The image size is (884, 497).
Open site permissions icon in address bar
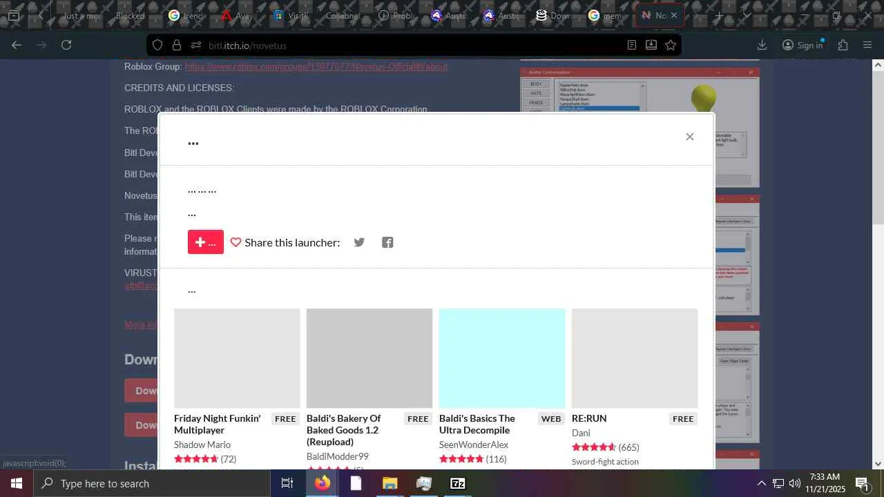[x=195, y=45]
